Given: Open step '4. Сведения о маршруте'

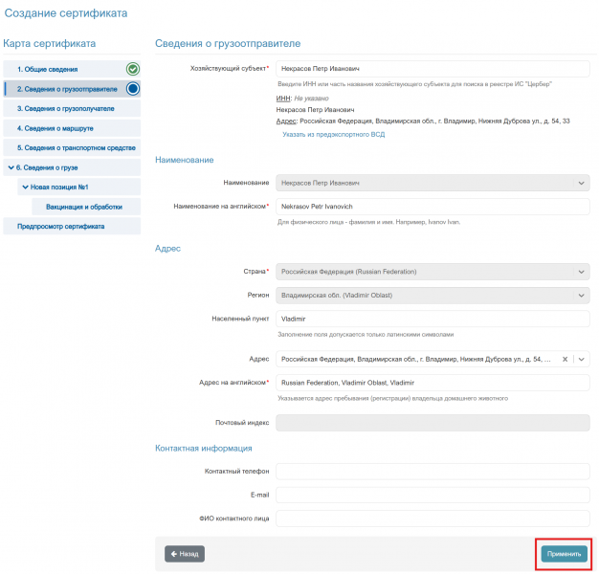Looking at the screenshot, I should (72, 128).
